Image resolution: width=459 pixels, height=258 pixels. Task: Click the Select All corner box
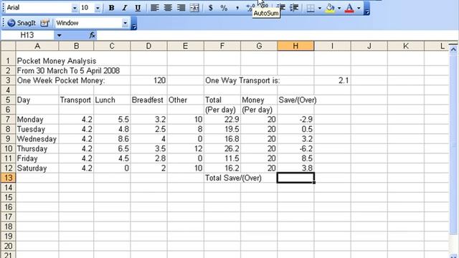(8, 46)
